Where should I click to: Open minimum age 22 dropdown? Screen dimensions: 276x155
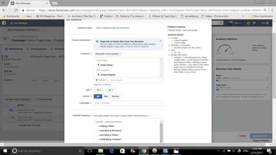point(99,90)
